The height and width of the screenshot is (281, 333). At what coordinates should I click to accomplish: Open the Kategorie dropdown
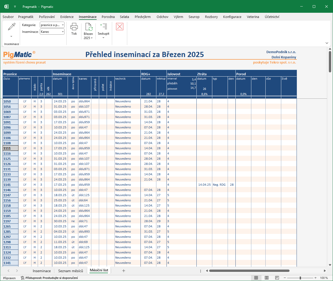tap(52, 25)
